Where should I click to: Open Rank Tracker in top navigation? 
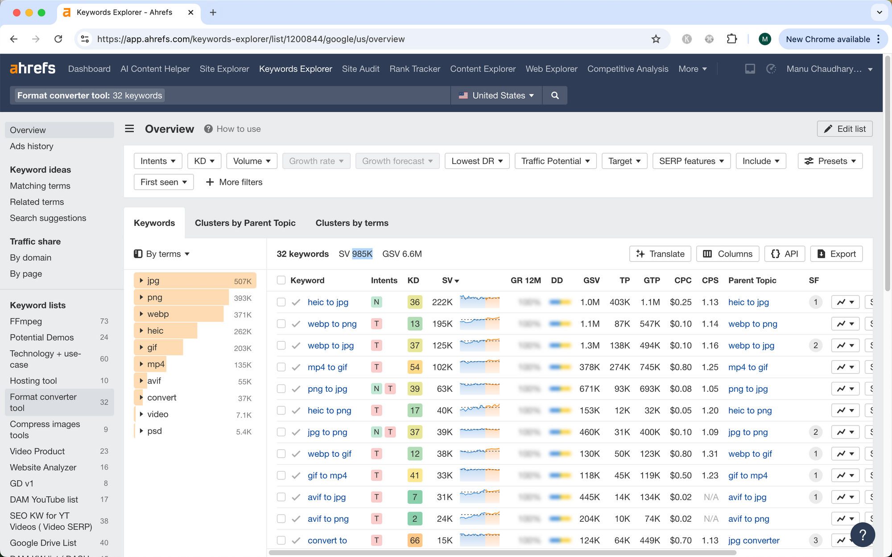pyautogui.click(x=415, y=69)
